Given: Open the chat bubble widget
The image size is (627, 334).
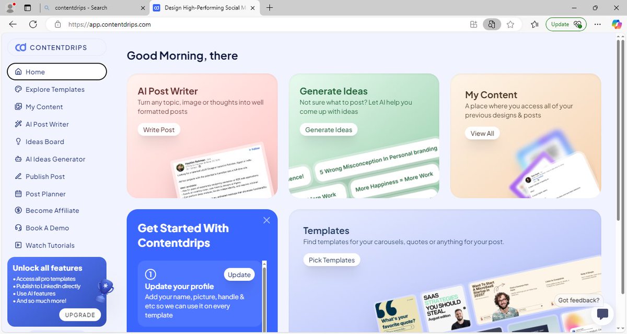Looking at the screenshot, I should (602, 314).
